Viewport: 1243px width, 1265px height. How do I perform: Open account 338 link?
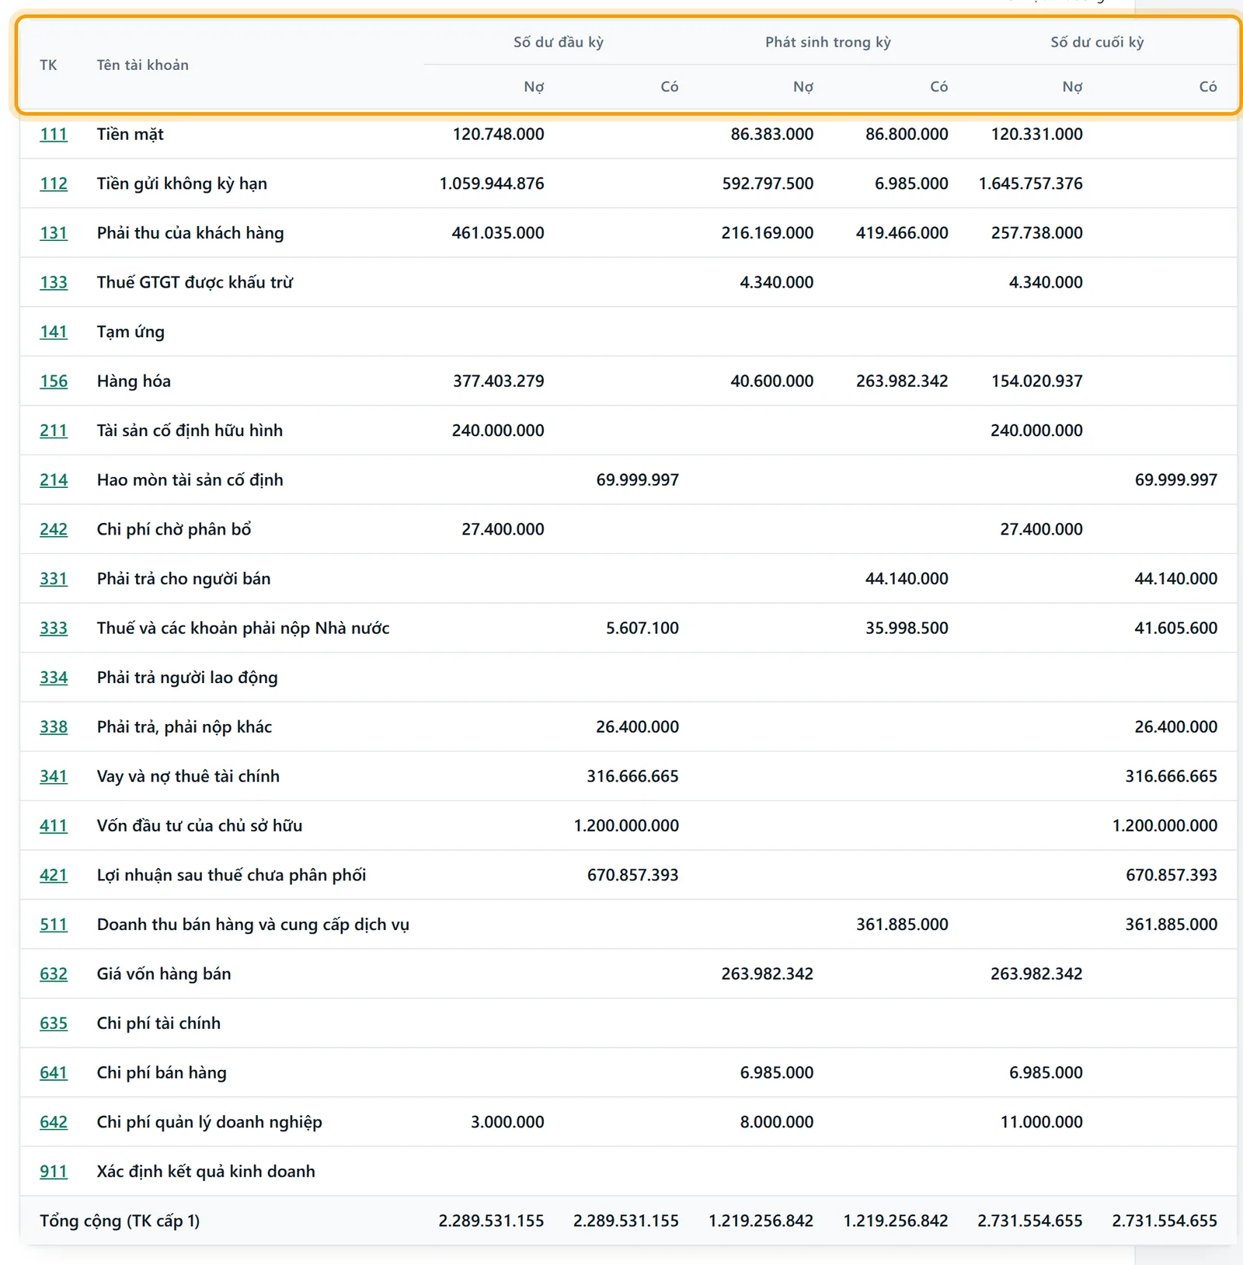[x=54, y=727]
